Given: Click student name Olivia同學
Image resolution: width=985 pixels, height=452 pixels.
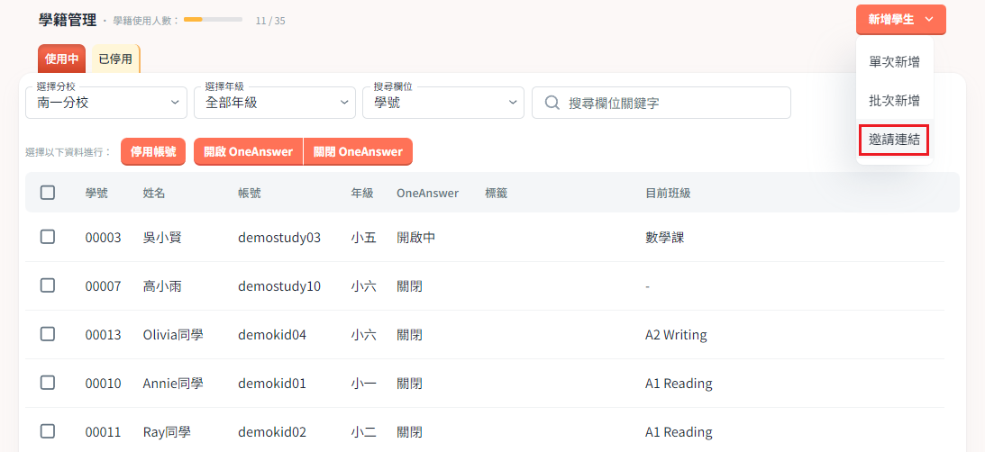Looking at the screenshot, I should pos(173,335).
